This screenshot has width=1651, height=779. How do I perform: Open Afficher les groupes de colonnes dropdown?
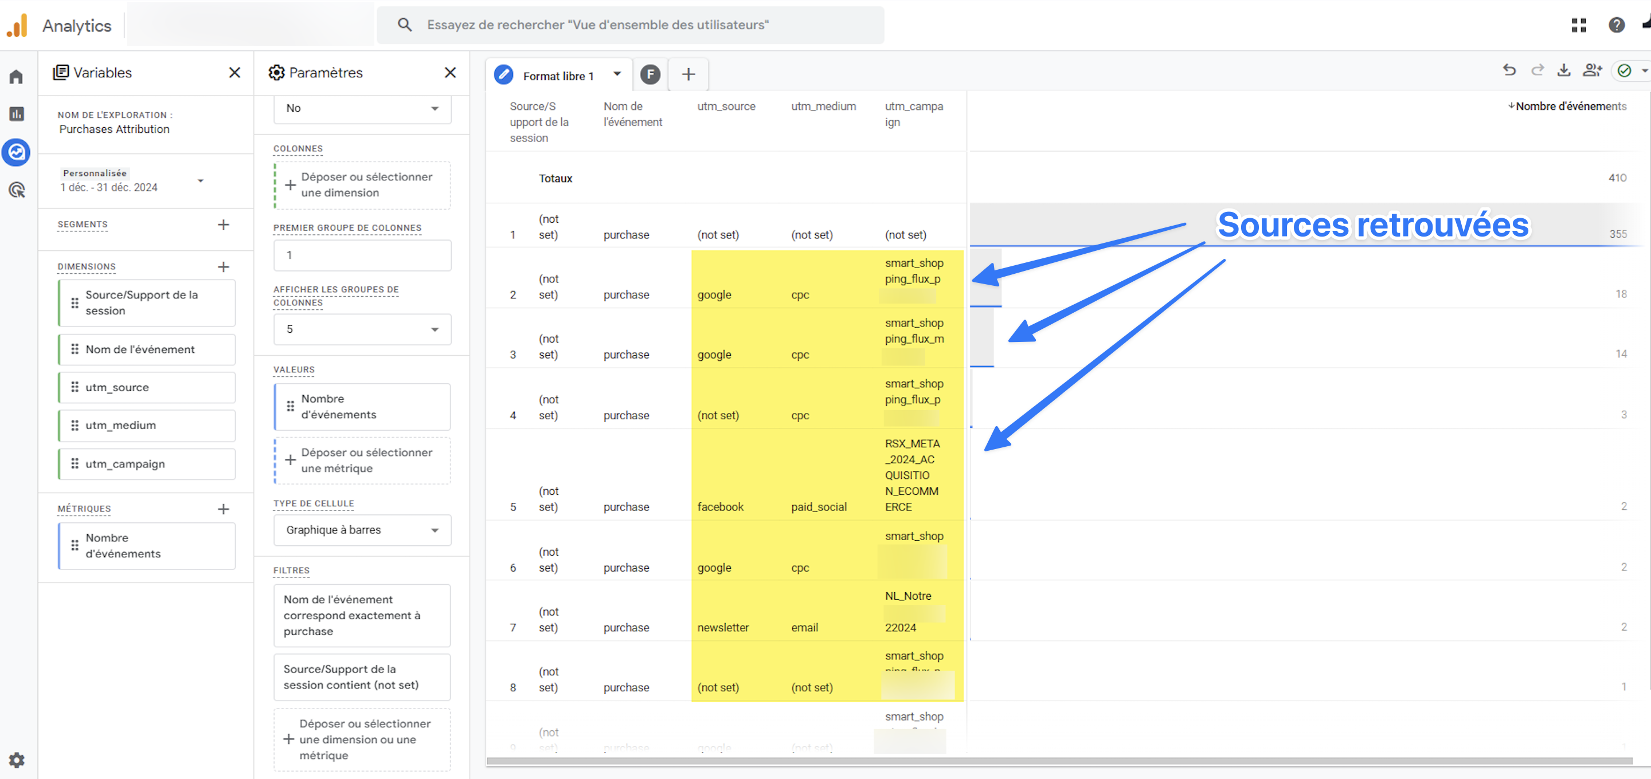pos(362,329)
